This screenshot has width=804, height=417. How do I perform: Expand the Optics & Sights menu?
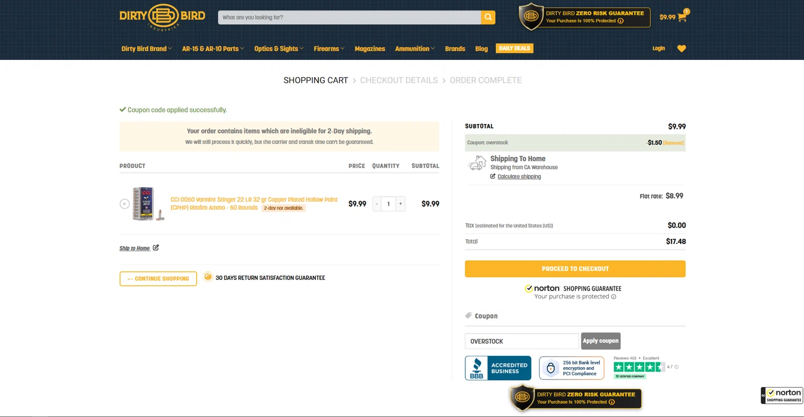coord(279,49)
